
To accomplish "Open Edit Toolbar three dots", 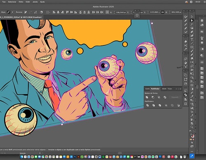I will [192, 151].
